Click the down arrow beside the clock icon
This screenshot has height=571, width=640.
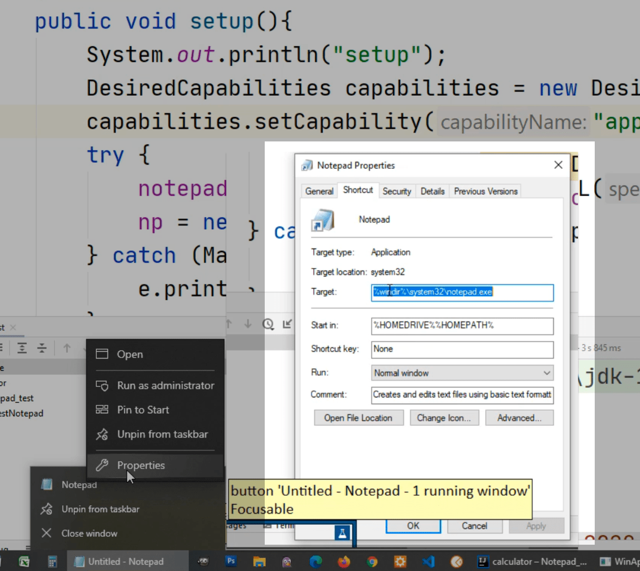(248, 324)
